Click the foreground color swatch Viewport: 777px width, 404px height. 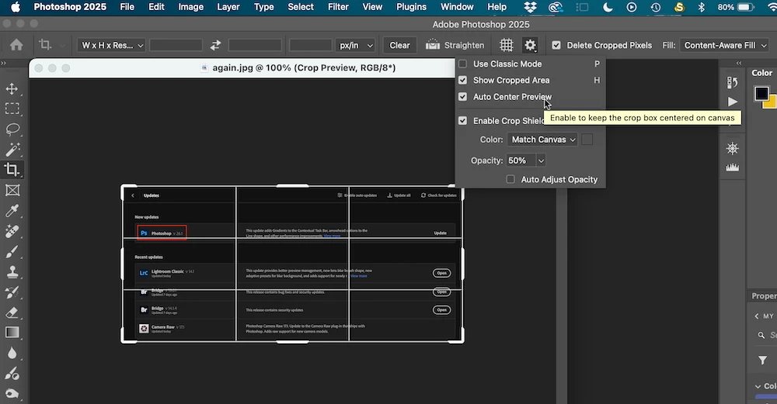[761, 93]
